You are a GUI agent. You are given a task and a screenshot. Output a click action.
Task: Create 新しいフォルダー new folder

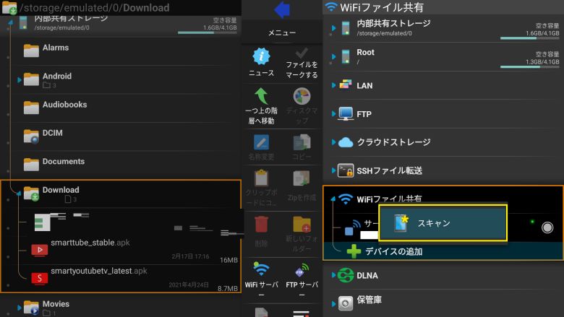(x=302, y=225)
